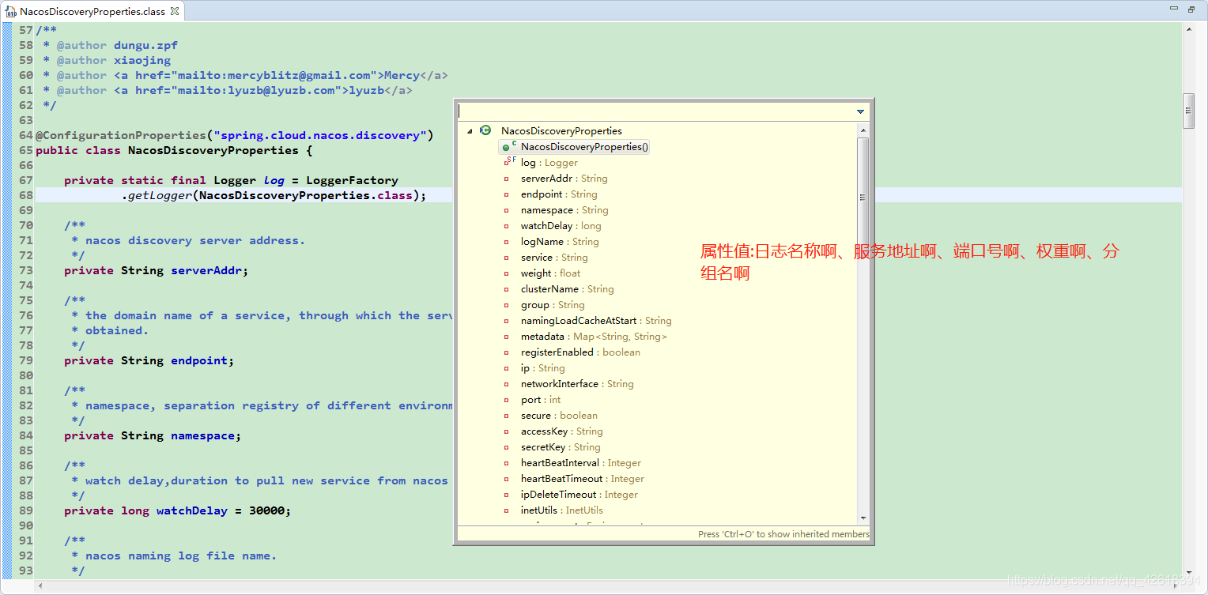This screenshot has width=1208, height=595.
Task: Click 'private String serverAddr;' code line
Action: pyautogui.click(x=156, y=270)
